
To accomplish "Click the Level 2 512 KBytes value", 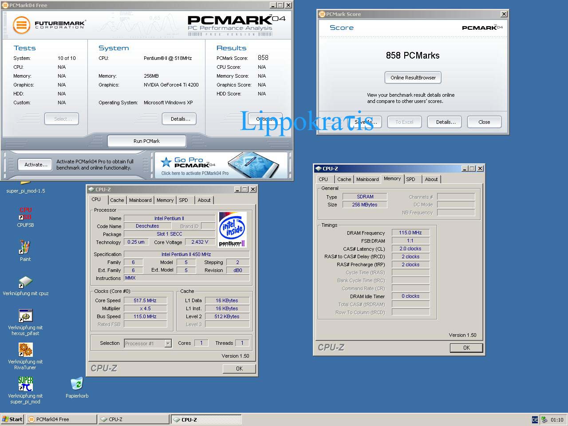I will (227, 316).
